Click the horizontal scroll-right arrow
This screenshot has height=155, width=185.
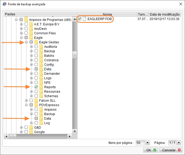click(70, 137)
